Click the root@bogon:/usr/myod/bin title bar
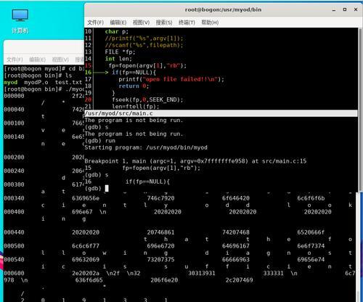Image resolution: width=363 pixels, height=302 pixels. click(x=223, y=9)
